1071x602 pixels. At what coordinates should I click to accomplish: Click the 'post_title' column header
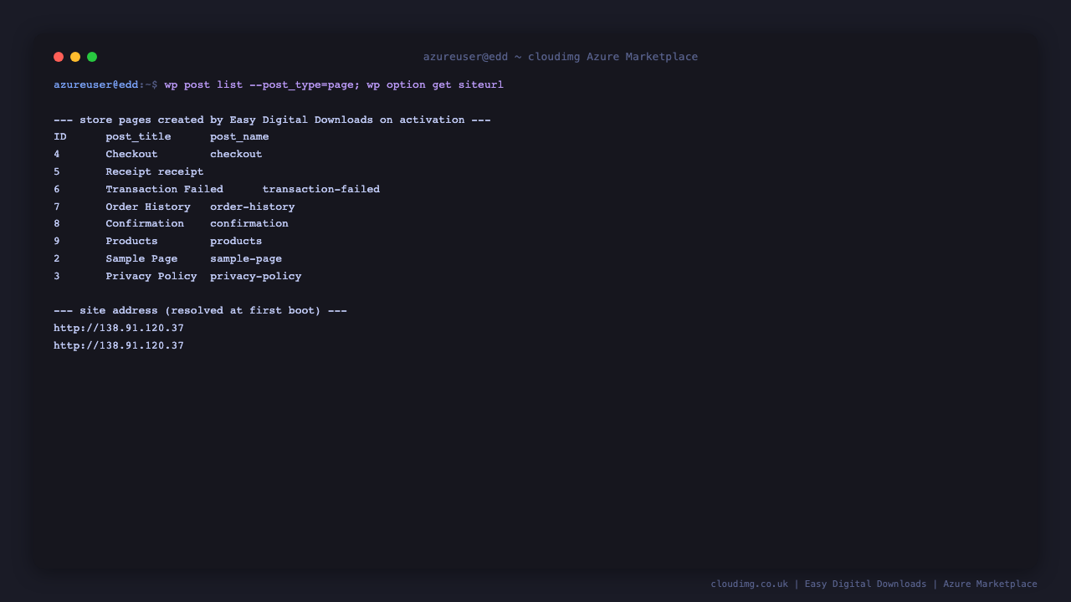[138, 137]
